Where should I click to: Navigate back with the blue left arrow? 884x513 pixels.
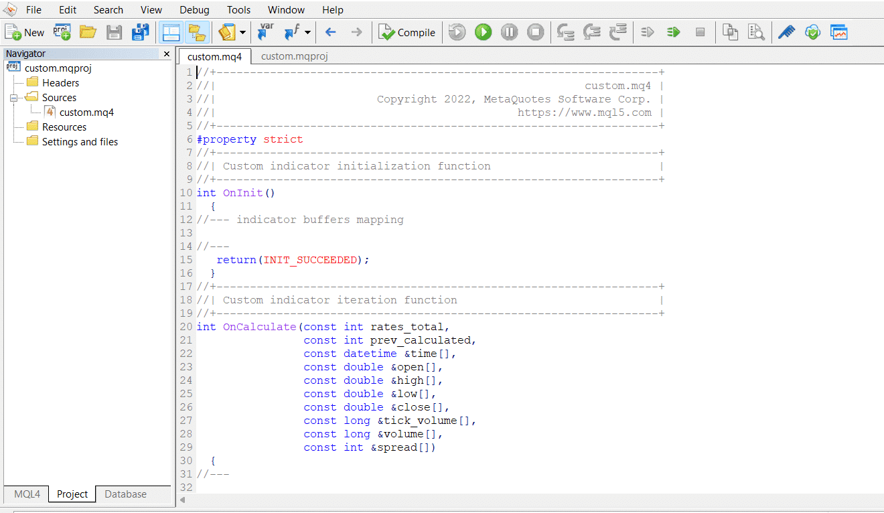(330, 32)
